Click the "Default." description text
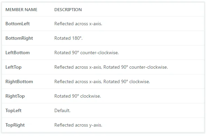Screen dimensions: 207x136 [x=62, y=111]
